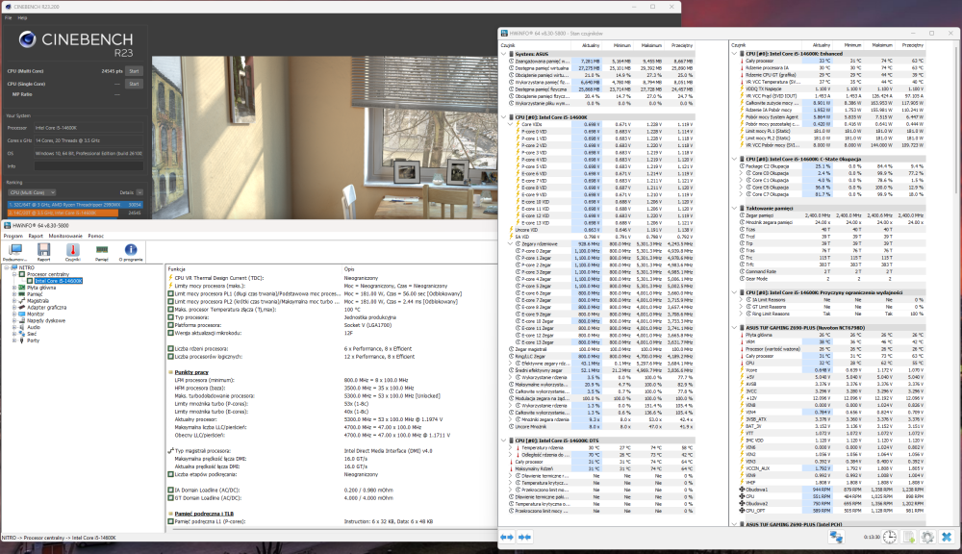The height and width of the screenshot is (554, 962).
Task: Open the Cinebench File menu
Action: [9, 17]
